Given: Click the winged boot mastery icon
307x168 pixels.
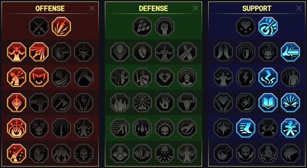Looking at the screenshot, I should (246, 128).
